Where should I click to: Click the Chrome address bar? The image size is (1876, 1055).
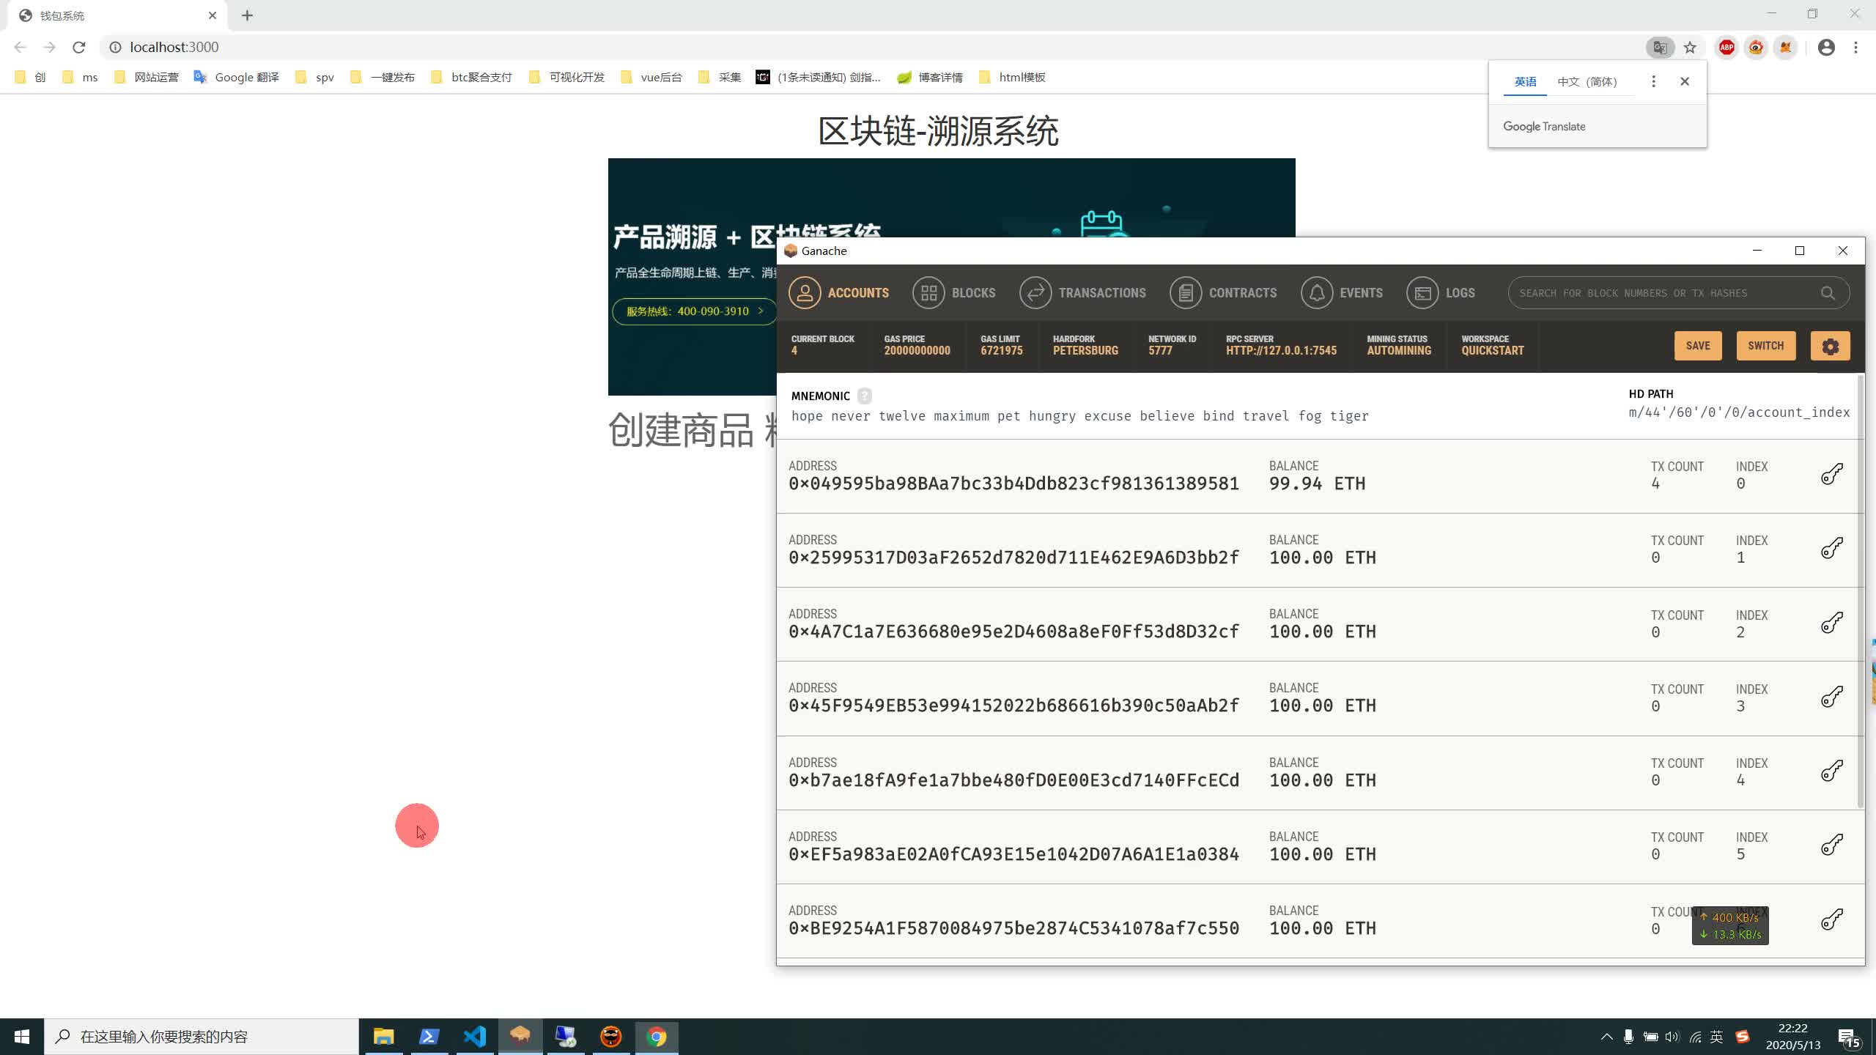coord(879,48)
